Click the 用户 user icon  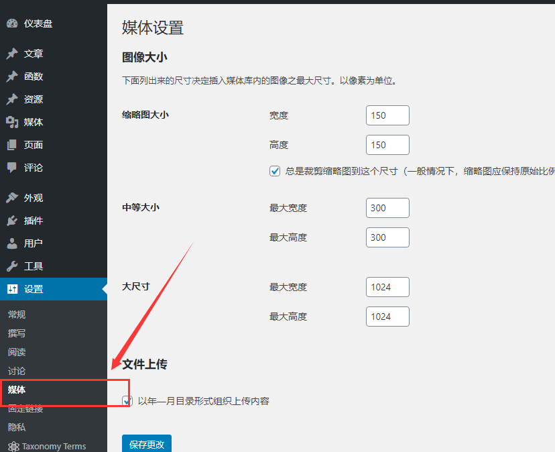click(x=12, y=243)
